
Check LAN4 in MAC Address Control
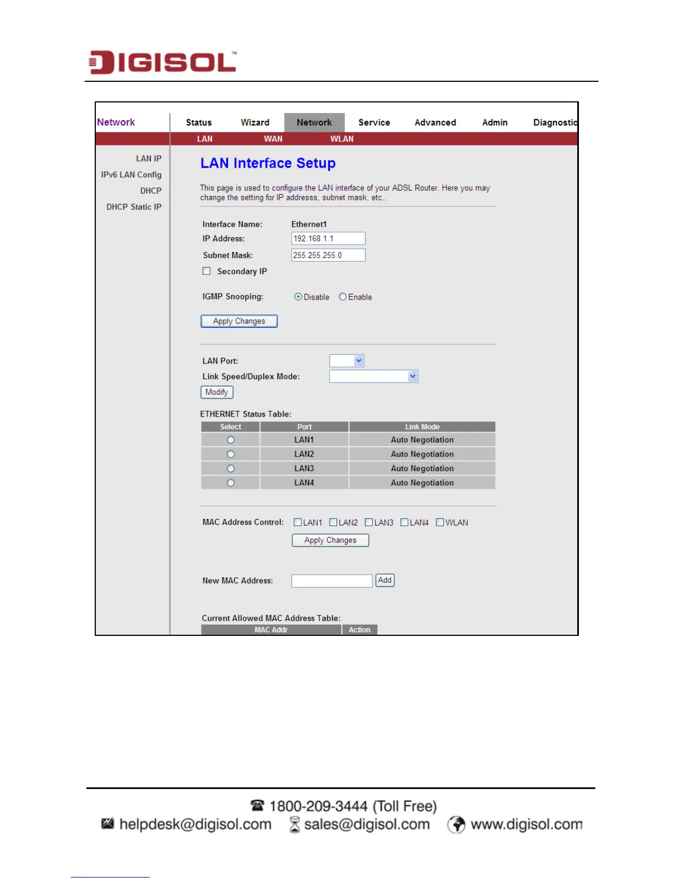(x=405, y=522)
